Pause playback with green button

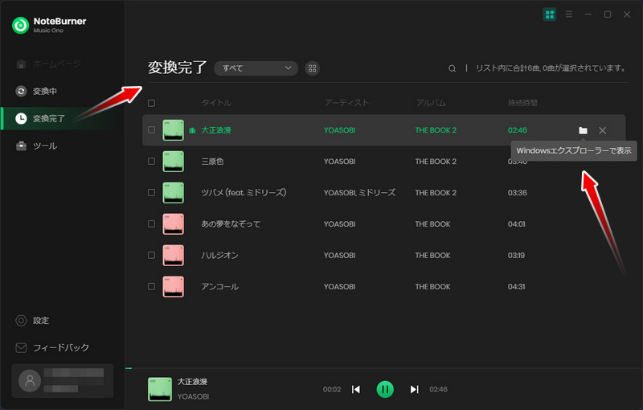coord(385,389)
